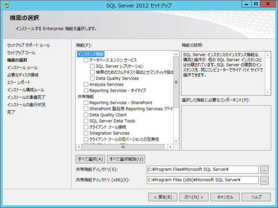Enable SQL Server Data Tools checkbox
Viewport: 278px width, 208px height.
86,121
